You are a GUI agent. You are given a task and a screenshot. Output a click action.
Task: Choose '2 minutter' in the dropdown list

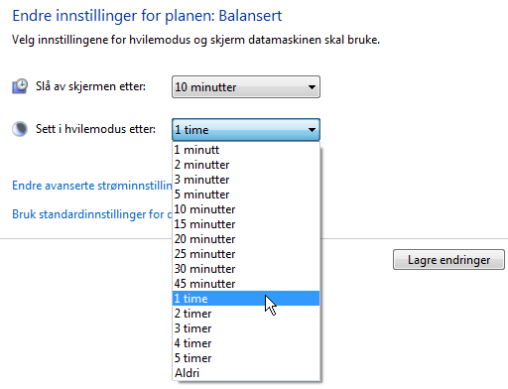click(246, 165)
